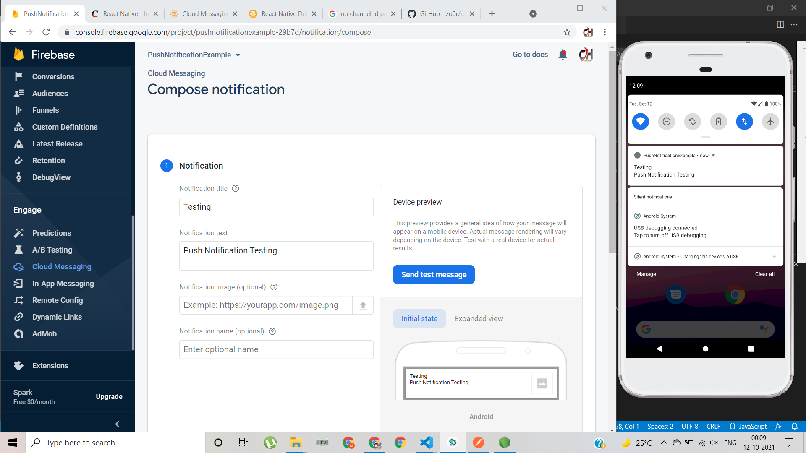Screen dimensions: 806x453
Task: Click Upgrade plan button
Action: 109,397
